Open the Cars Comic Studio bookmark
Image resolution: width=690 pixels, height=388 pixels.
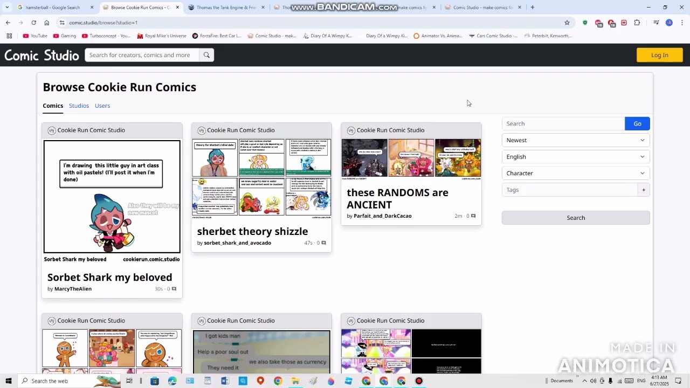pos(493,36)
